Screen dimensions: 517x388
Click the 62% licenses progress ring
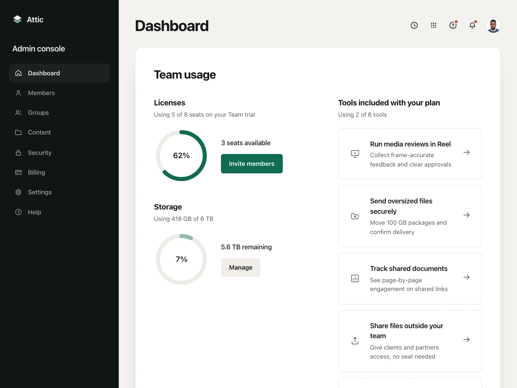[181, 156]
